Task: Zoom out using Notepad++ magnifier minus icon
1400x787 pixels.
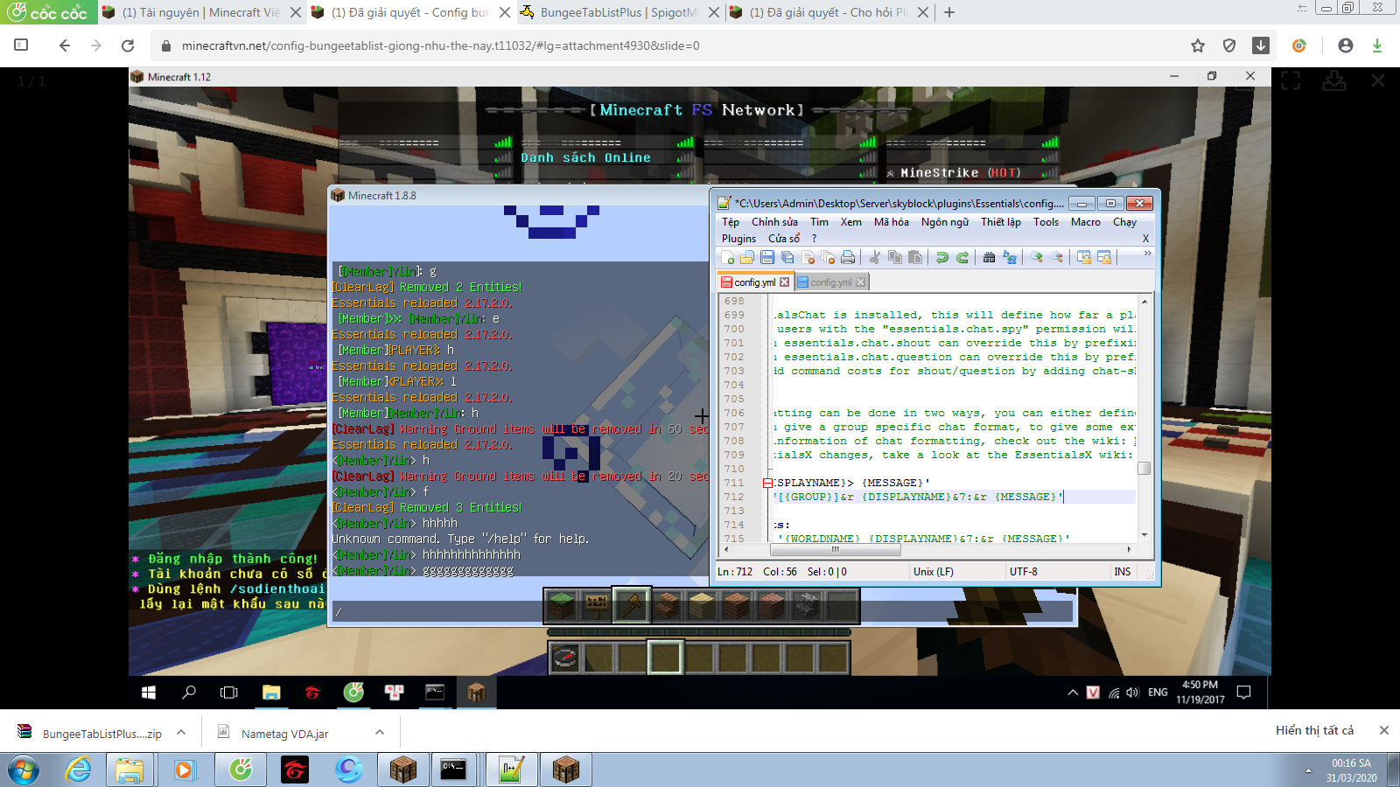Action: (1057, 257)
